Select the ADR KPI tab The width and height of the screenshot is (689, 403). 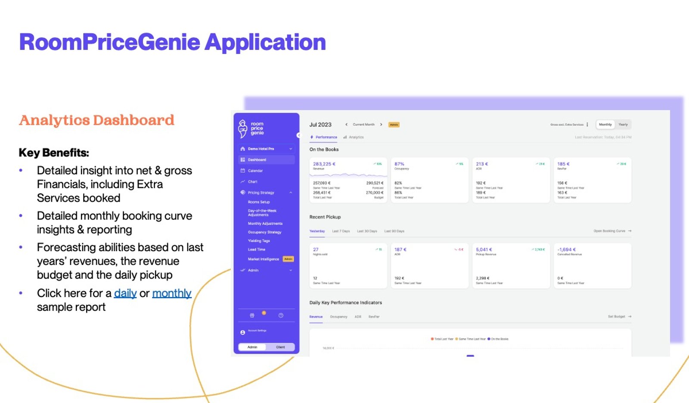[x=358, y=317]
